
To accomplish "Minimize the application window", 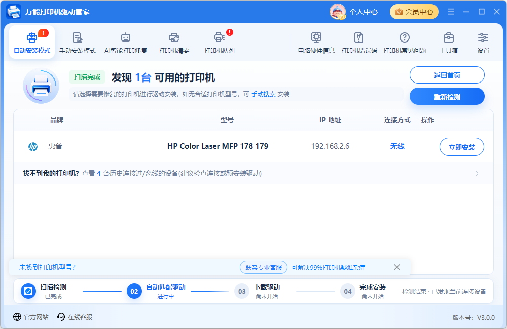I will coord(466,12).
